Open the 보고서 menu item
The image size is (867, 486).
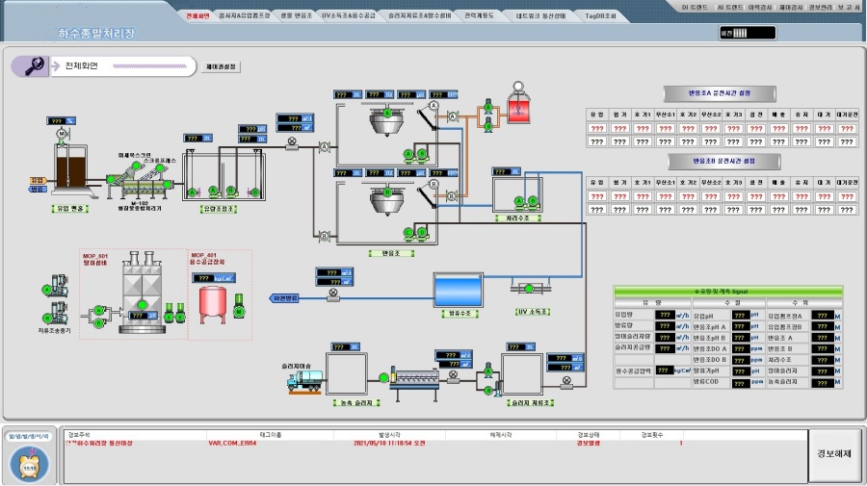[x=848, y=7]
